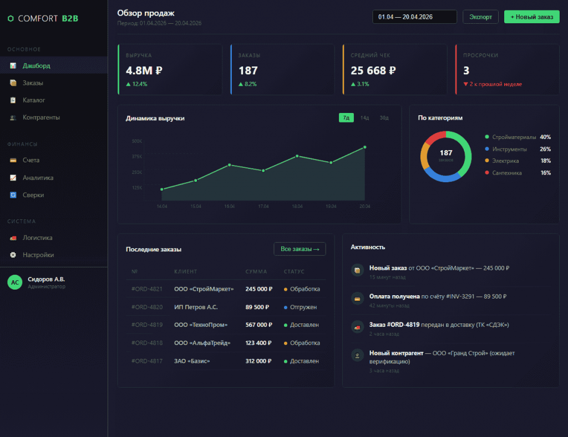Viewport: 568px width, 437px height.
Task: Click the Заказы box icon in sidebar
Action: [13, 83]
